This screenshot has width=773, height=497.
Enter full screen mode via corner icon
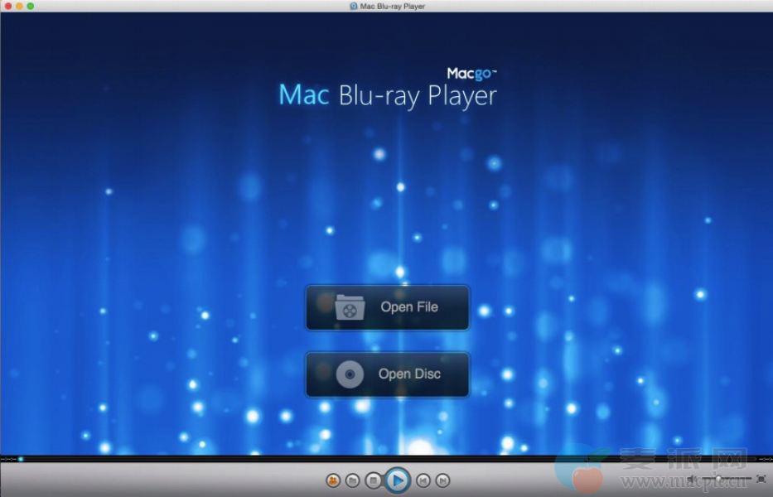[761, 479]
